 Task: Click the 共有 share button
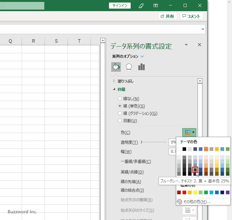(168, 16)
